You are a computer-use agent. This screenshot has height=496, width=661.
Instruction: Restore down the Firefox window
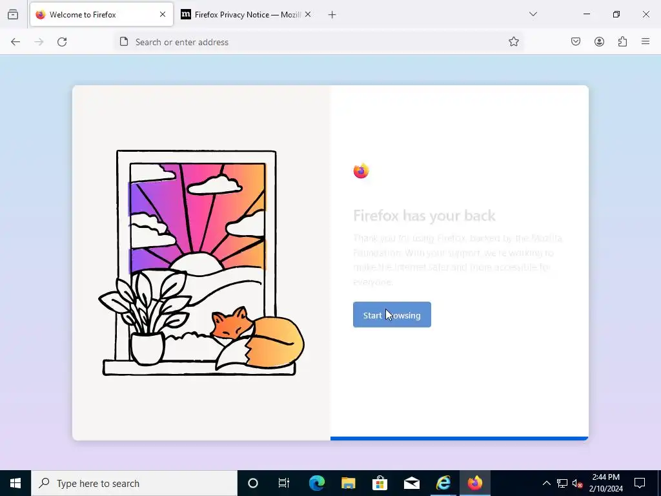coord(616,14)
